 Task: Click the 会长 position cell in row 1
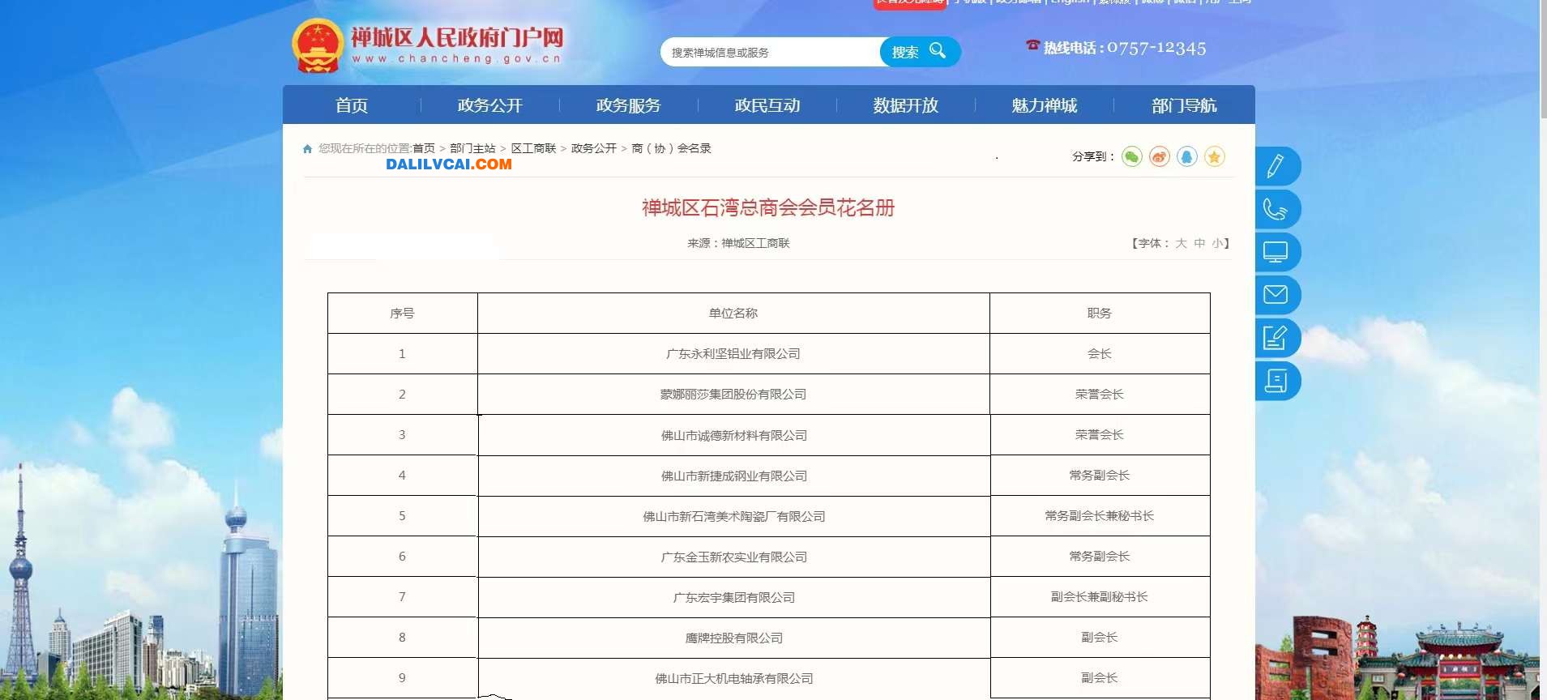pyautogui.click(x=1100, y=354)
